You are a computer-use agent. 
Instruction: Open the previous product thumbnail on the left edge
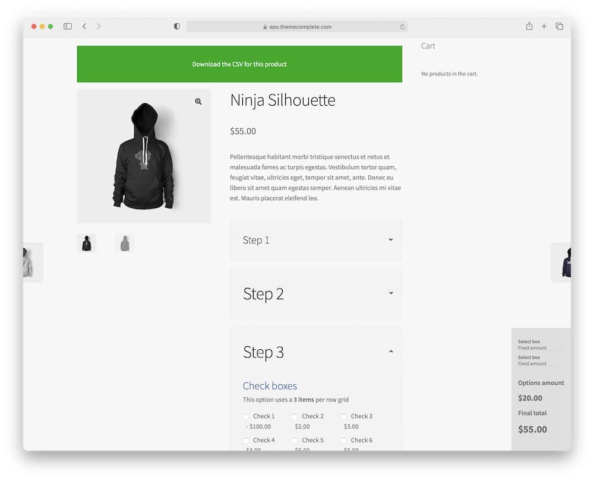click(33, 262)
